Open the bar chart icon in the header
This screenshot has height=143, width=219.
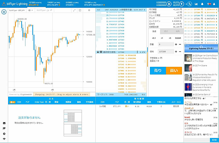[196, 4]
